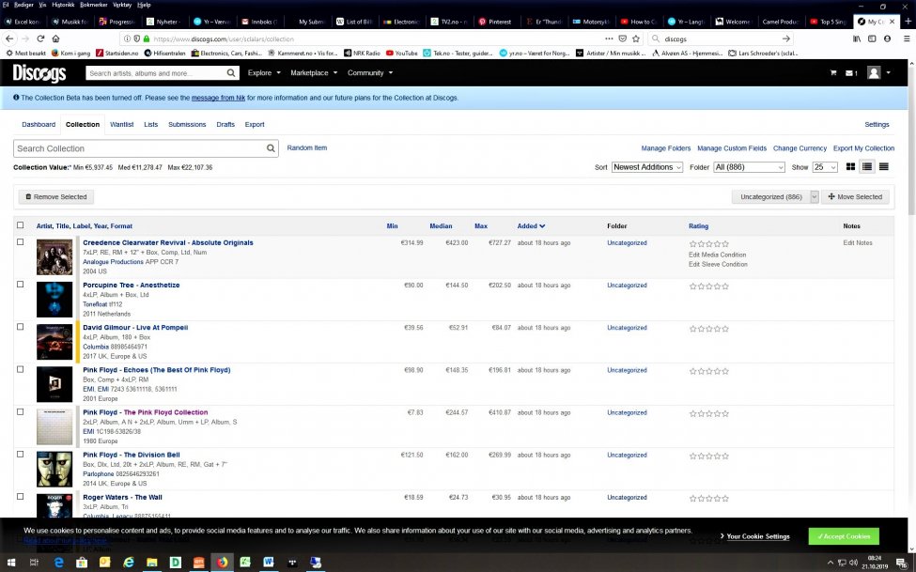Image resolution: width=916 pixels, height=572 pixels.
Task: Switch to large thumbnail grid view
Action: 851,166
